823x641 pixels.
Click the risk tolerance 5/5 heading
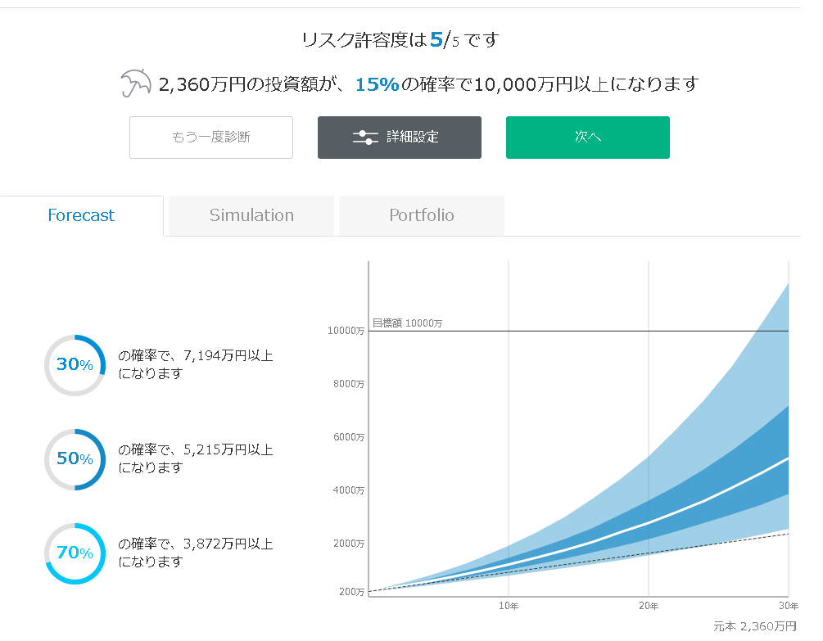point(400,40)
